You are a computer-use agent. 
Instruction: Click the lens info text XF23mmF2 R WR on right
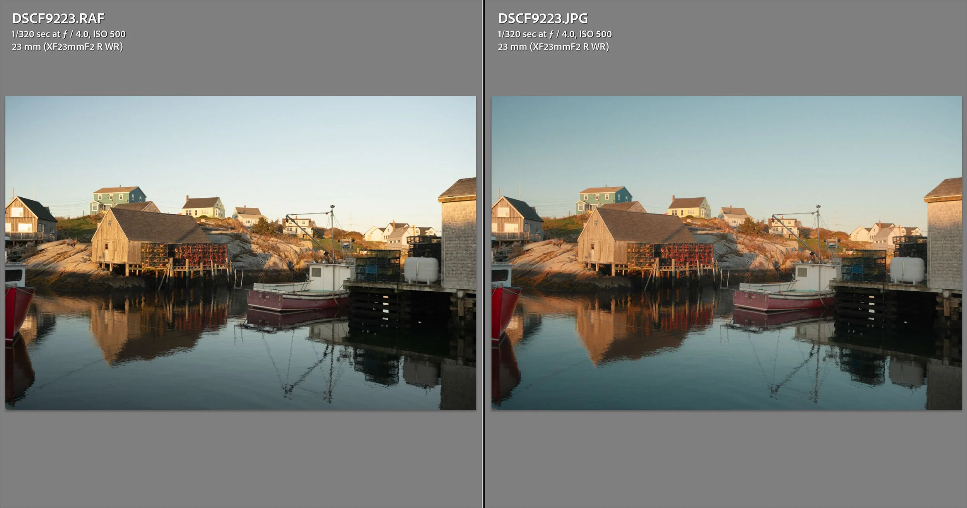[570, 47]
